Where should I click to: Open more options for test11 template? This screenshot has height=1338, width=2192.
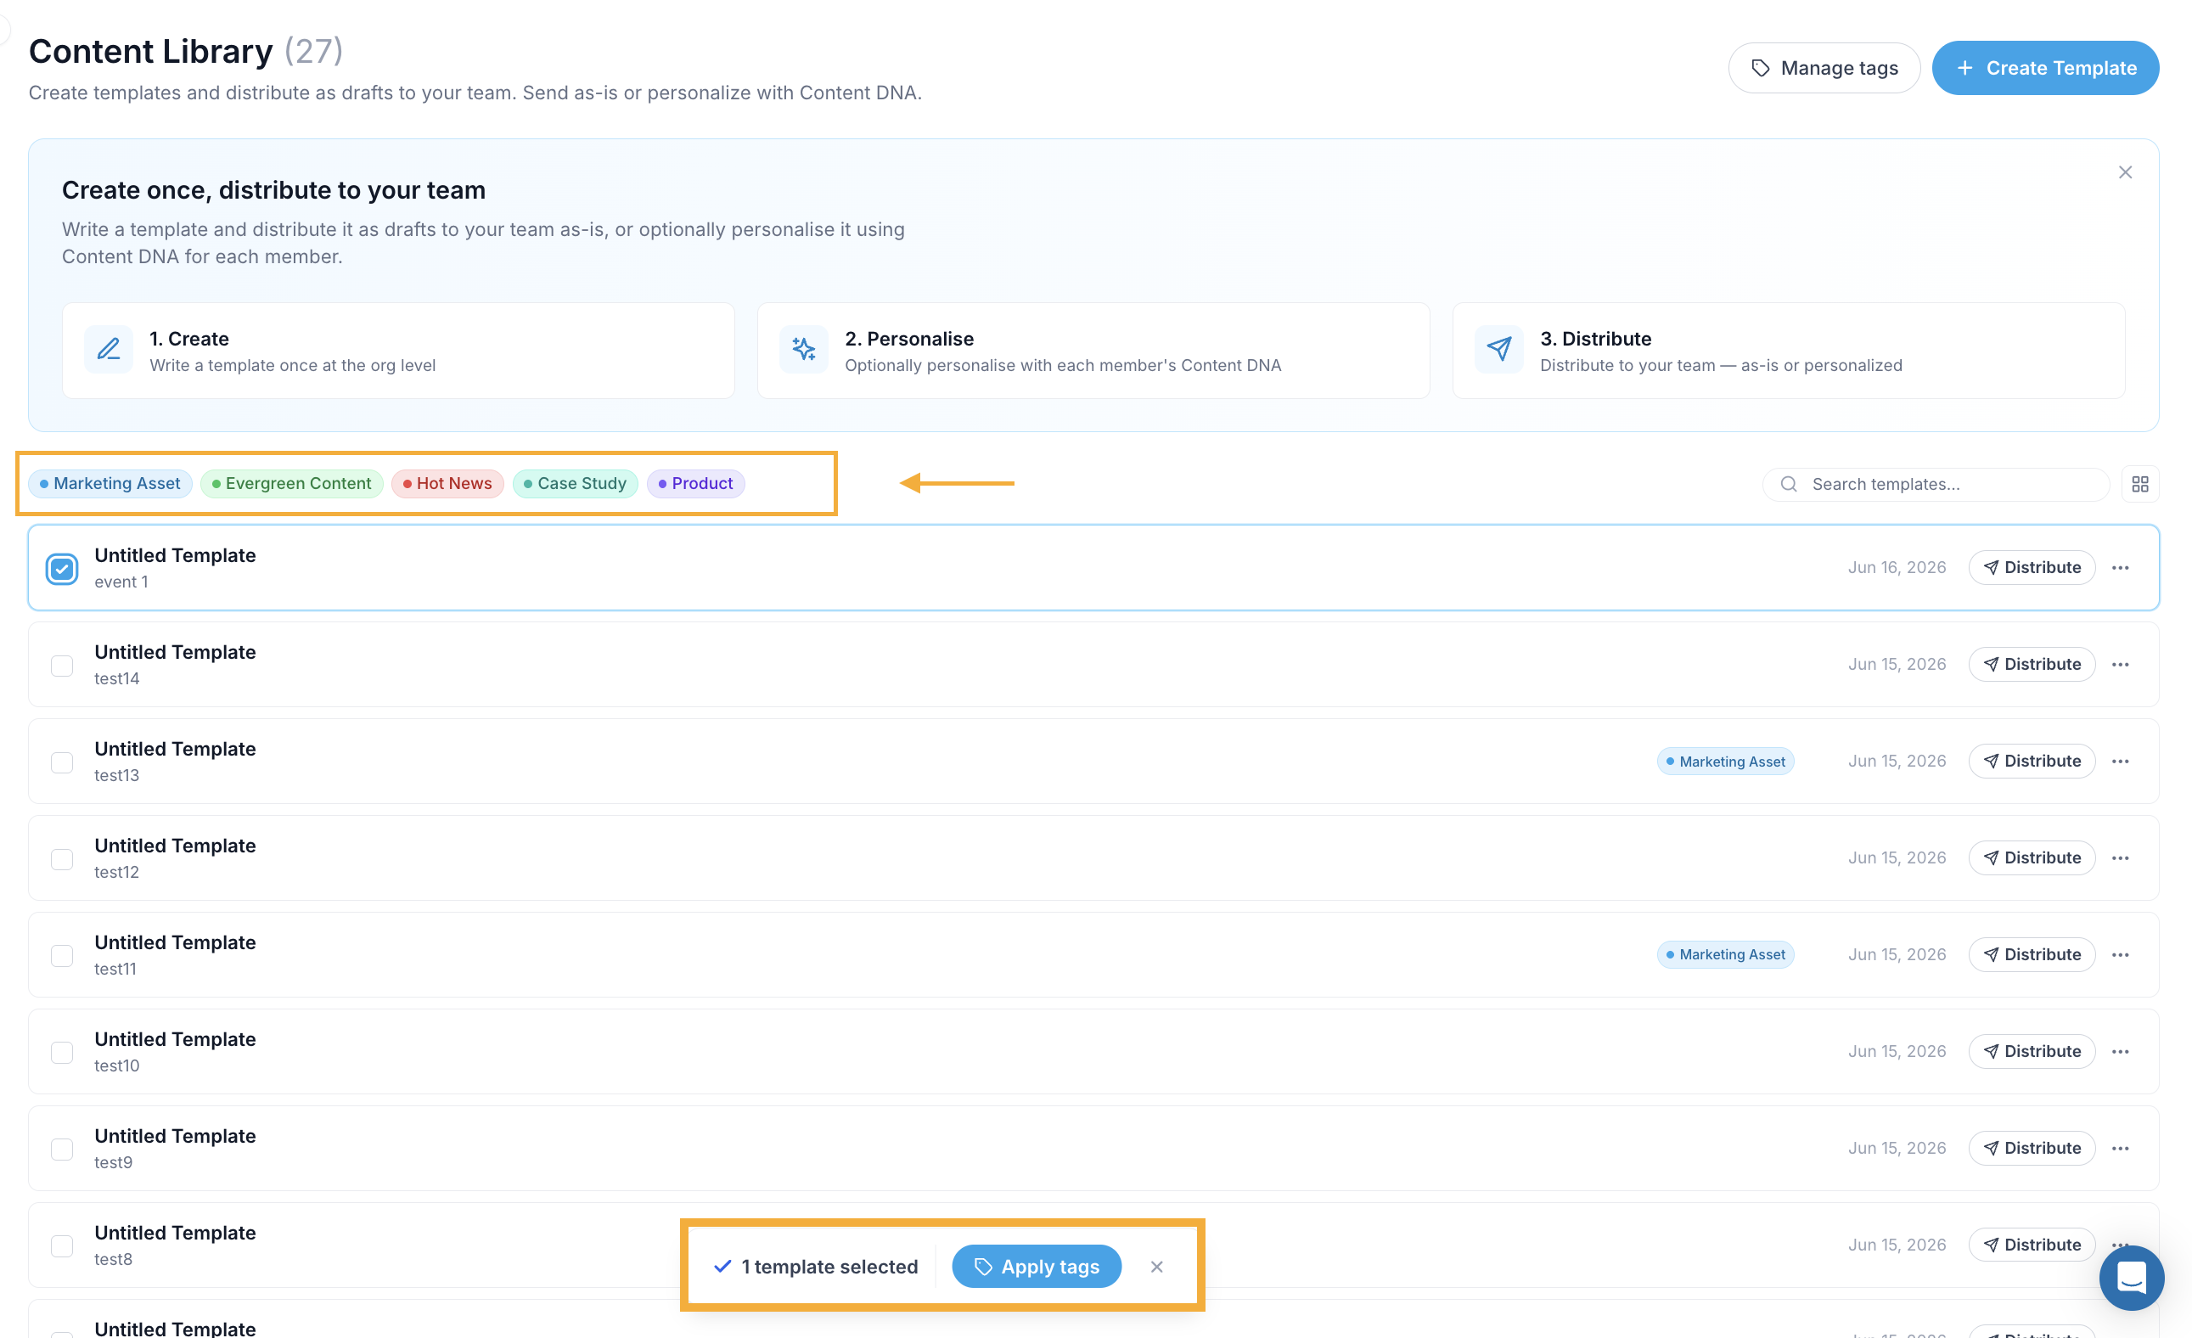(2121, 954)
